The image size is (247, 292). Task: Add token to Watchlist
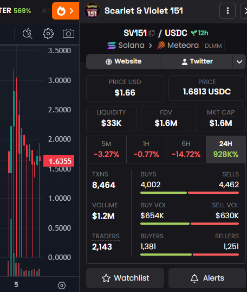125,278
